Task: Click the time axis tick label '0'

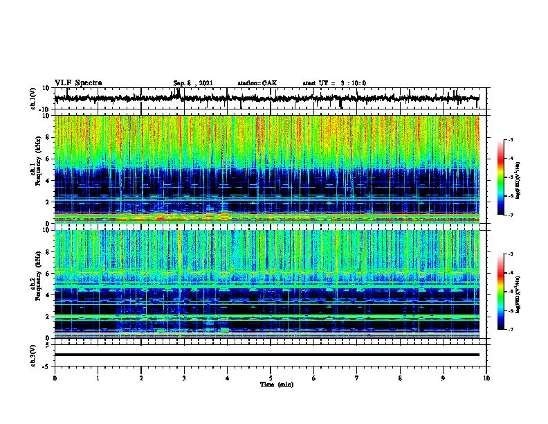Action: pos(55,378)
